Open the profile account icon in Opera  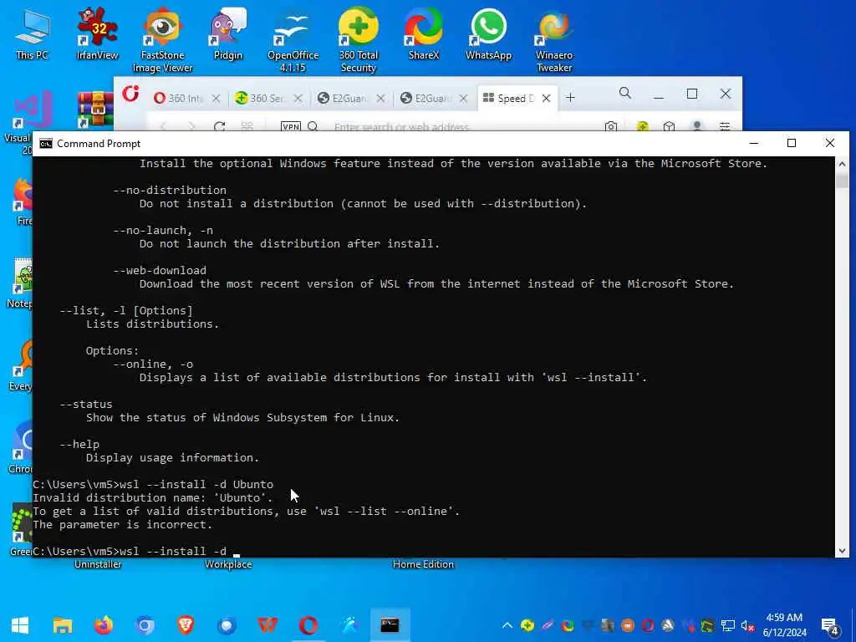[696, 127]
